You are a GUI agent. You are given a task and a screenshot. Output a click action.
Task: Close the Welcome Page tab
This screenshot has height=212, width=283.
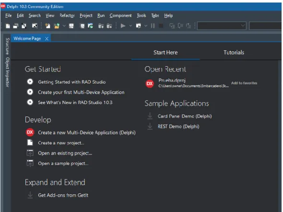pyautogui.click(x=47, y=39)
